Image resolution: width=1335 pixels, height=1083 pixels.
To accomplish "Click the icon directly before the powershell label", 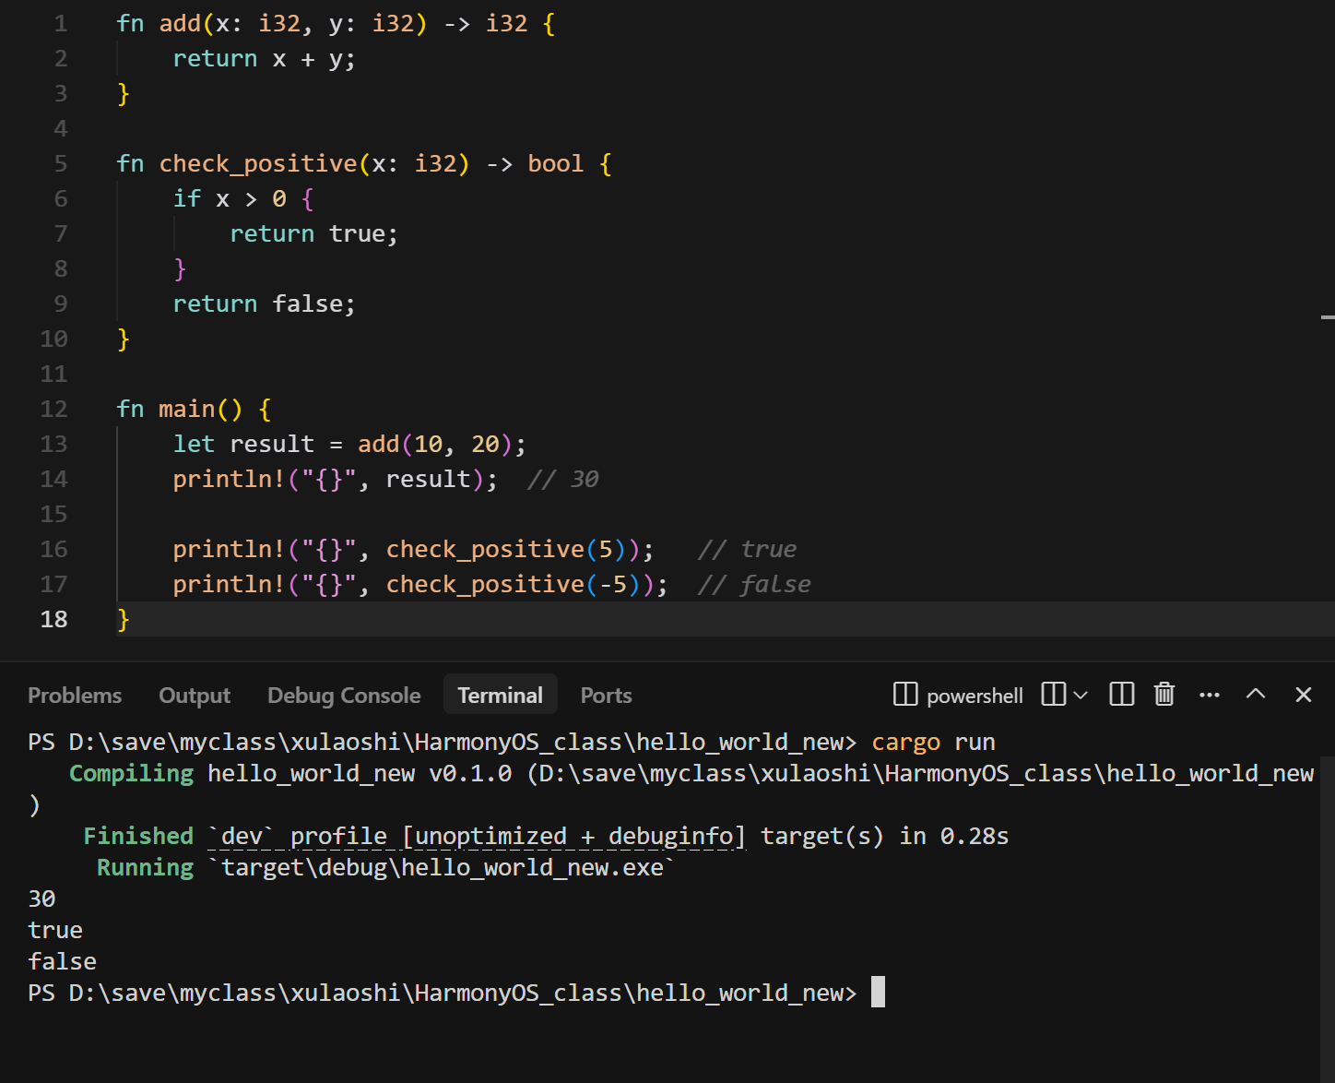I will (905, 695).
